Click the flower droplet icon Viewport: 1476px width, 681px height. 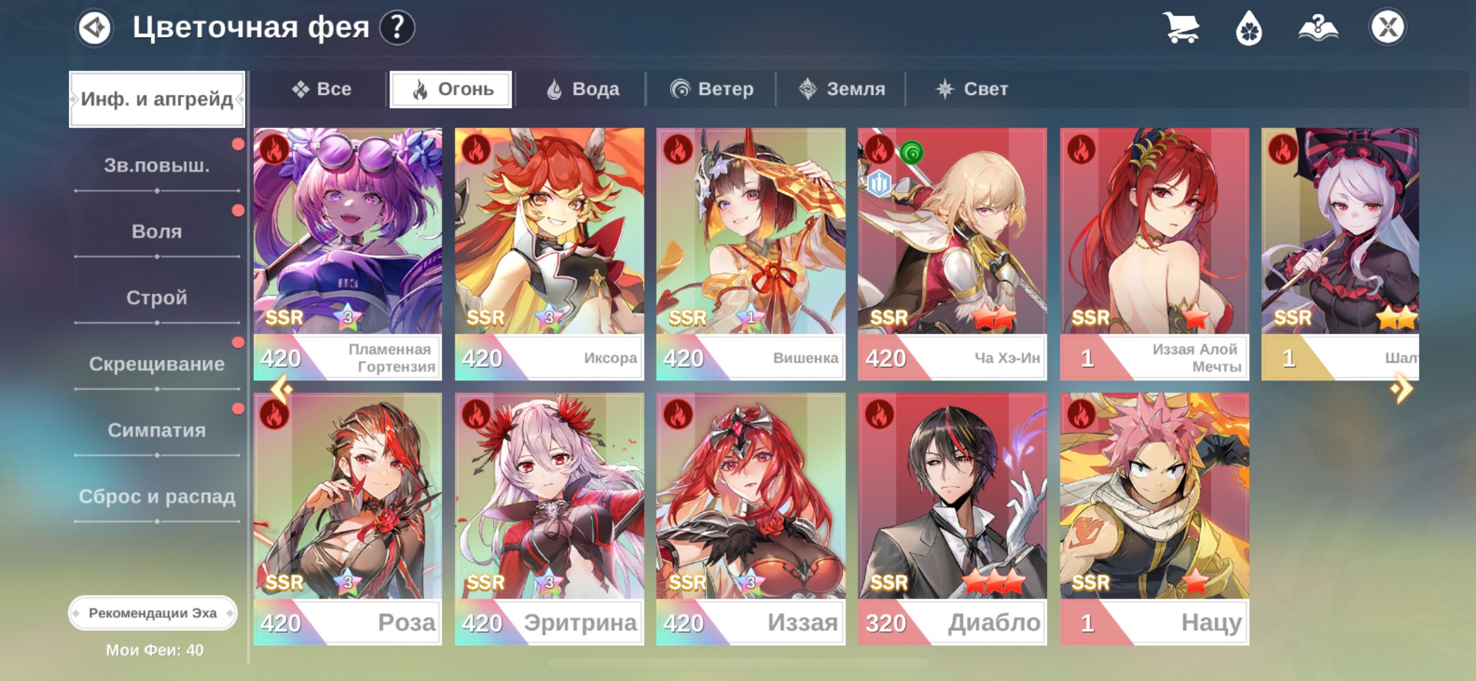[x=1249, y=27]
